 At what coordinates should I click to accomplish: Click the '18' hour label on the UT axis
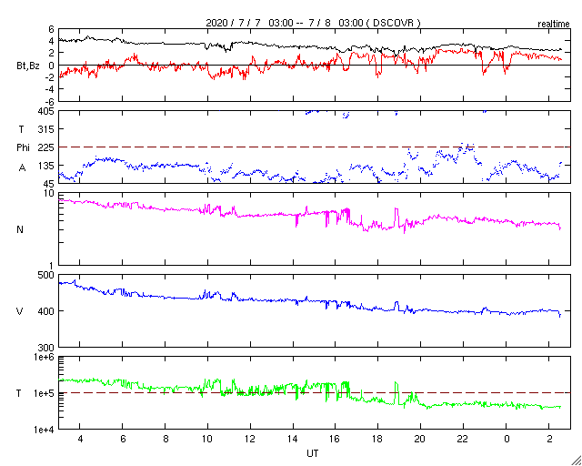[378, 440]
